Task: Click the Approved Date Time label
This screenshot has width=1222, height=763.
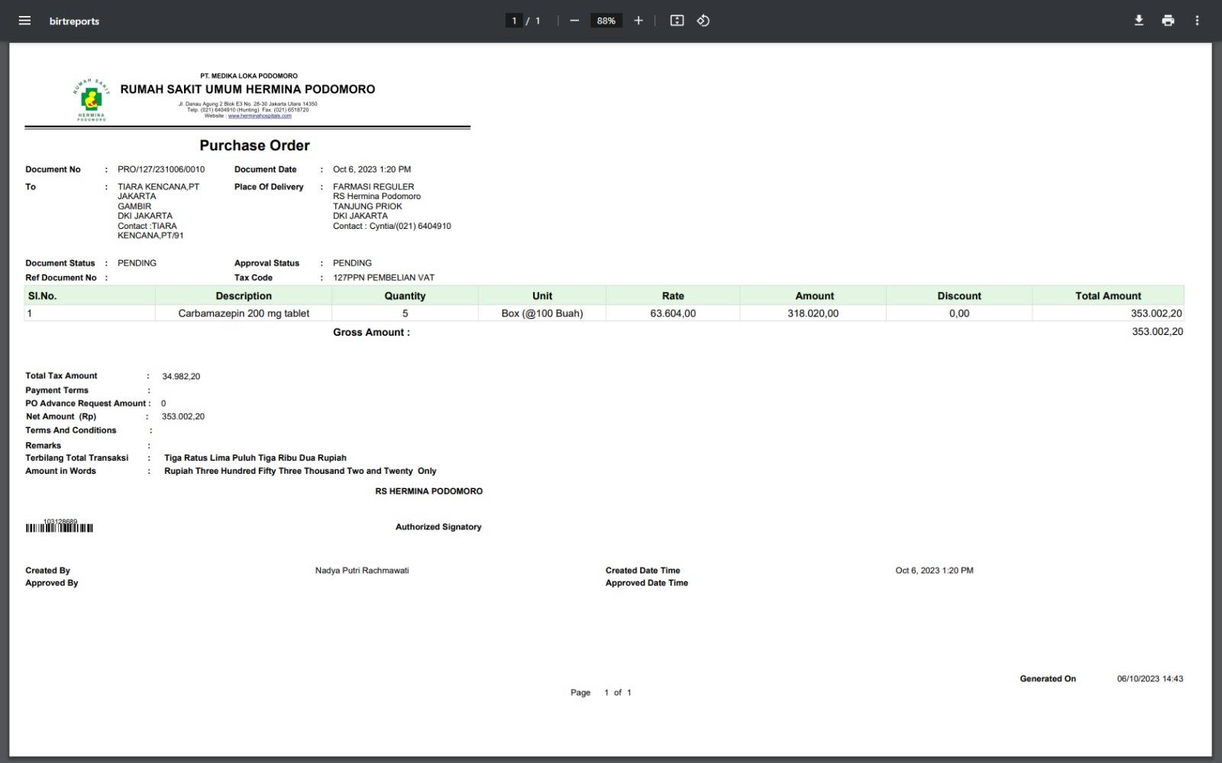Action: coord(647,583)
